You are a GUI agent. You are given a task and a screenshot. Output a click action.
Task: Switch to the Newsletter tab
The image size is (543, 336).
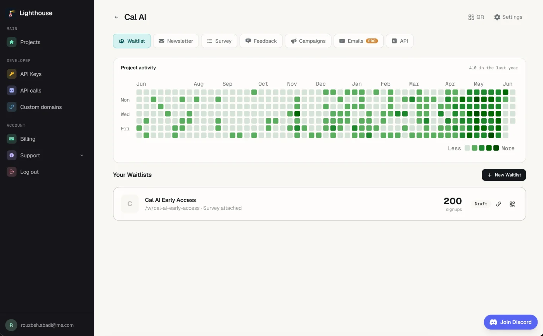coord(176,41)
